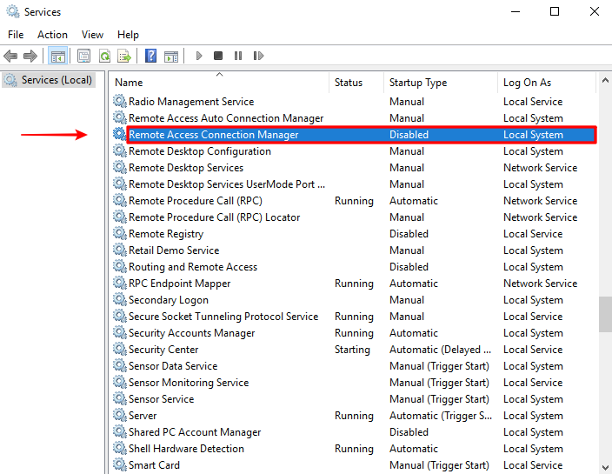
Task: Toggle Show/Hide Console Tree toolbar icon
Action: point(57,57)
